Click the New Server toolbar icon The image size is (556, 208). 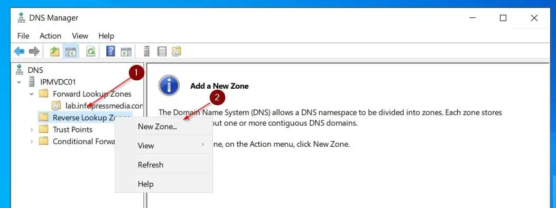[x=146, y=52]
